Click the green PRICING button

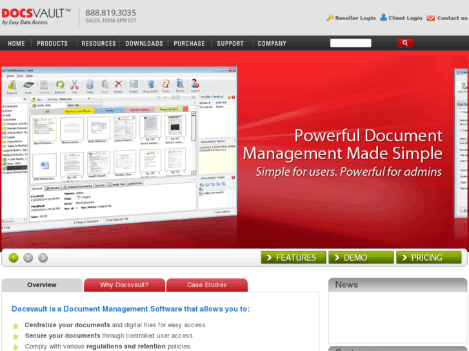(x=428, y=258)
